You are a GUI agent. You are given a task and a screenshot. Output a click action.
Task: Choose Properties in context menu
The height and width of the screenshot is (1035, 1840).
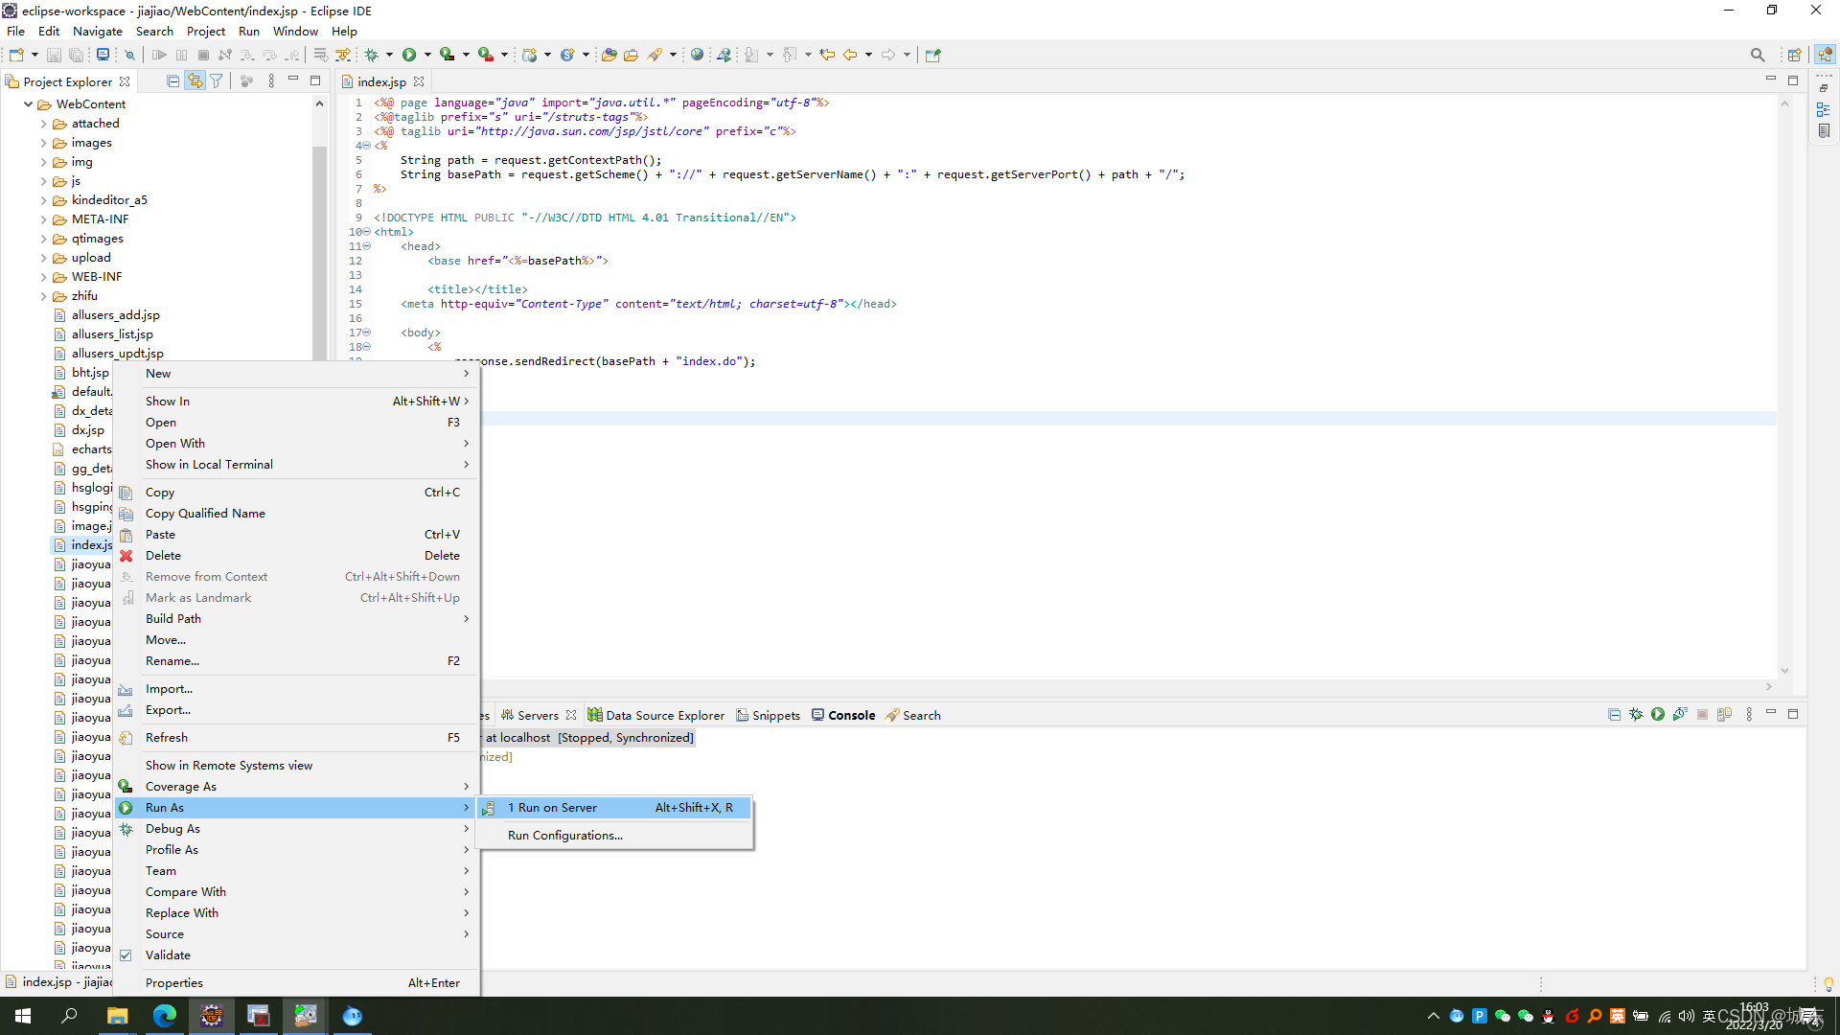point(173,983)
